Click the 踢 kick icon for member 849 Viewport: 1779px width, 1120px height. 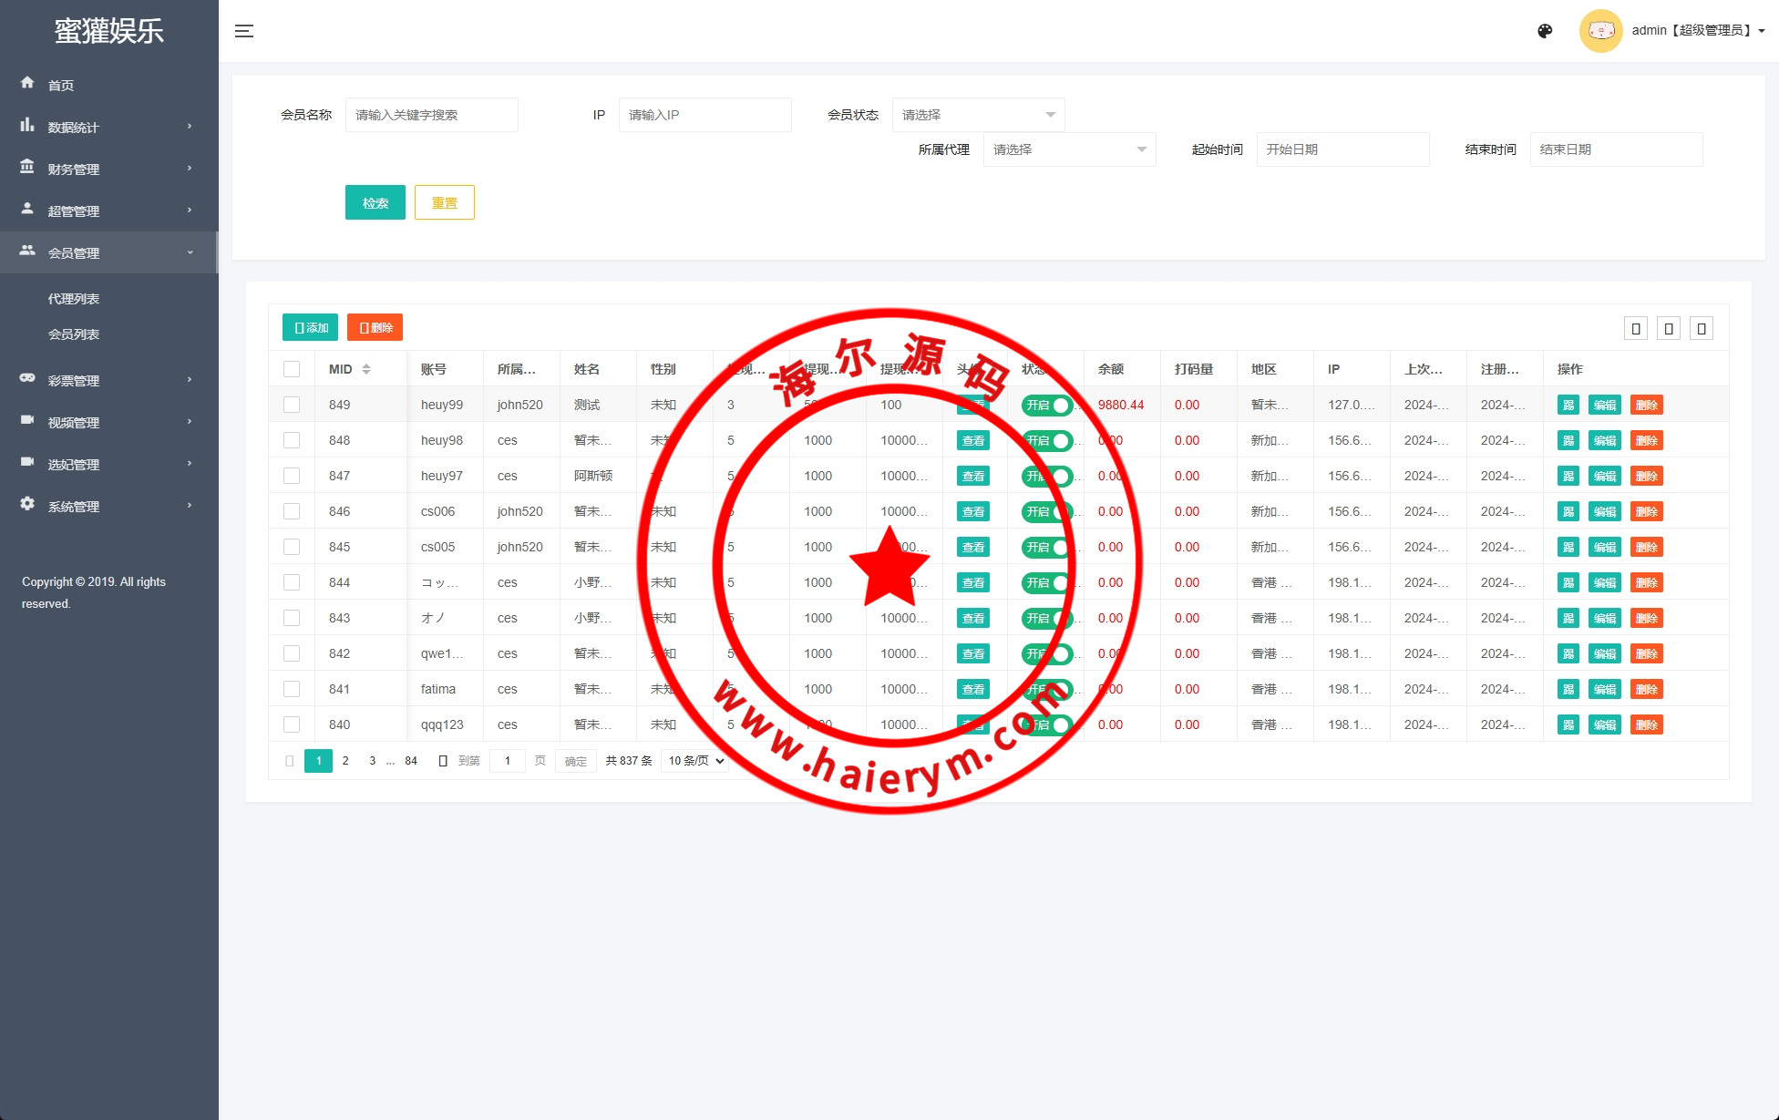pos(1568,406)
